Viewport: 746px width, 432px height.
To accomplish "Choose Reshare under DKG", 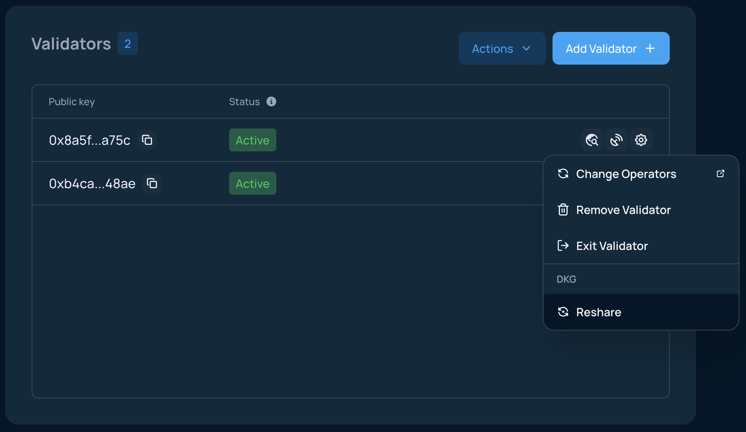I will tap(641, 312).
